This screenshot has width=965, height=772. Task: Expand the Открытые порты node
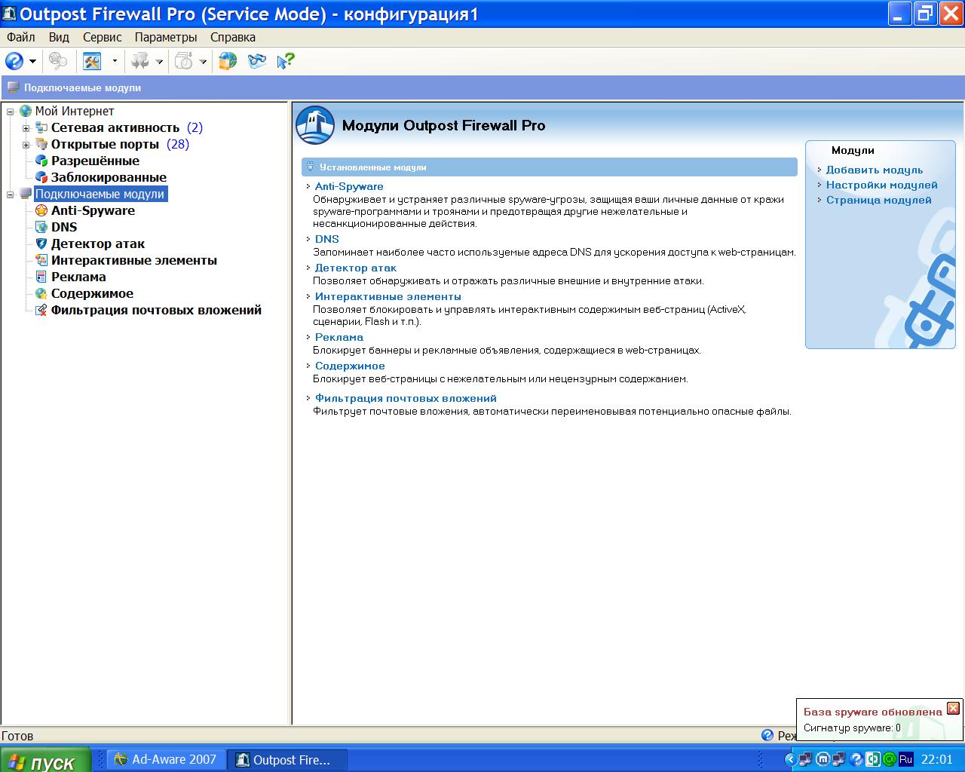click(26, 145)
